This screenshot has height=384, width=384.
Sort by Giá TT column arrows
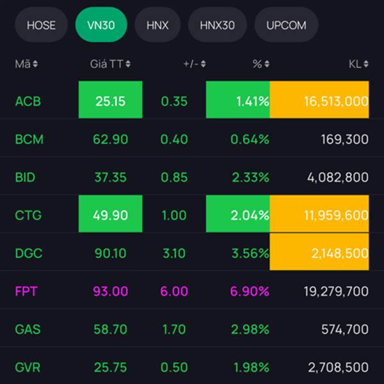coord(129,64)
